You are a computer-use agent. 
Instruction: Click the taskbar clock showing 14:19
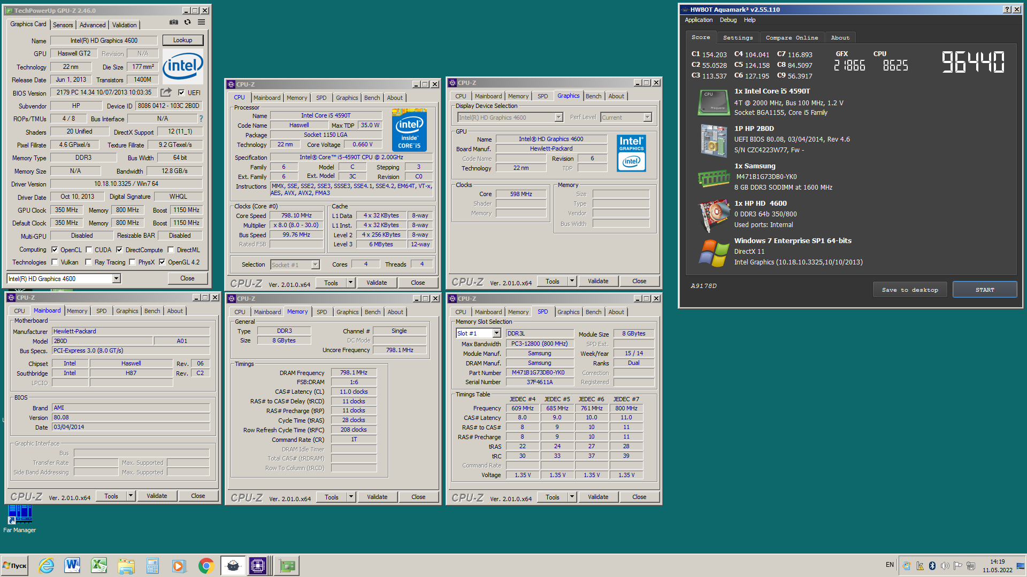click(997, 566)
